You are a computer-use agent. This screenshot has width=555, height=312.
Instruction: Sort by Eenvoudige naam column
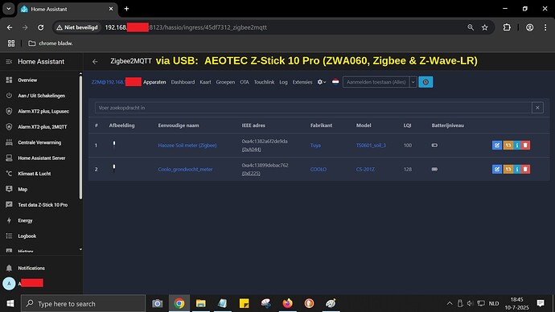tap(179, 125)
